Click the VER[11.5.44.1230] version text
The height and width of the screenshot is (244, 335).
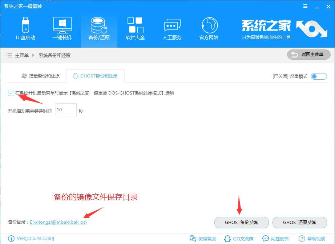coord(35,238)
